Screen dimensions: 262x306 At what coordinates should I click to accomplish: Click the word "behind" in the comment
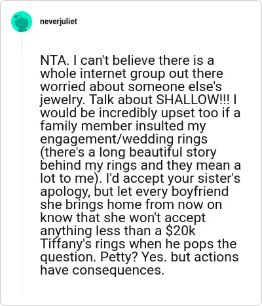(60, 165)
